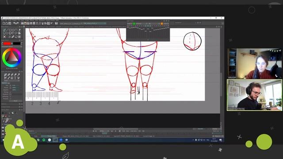Select the last brush in the top brush row
Viewport: 283px width, 159px height.
(x=19, y=75)
